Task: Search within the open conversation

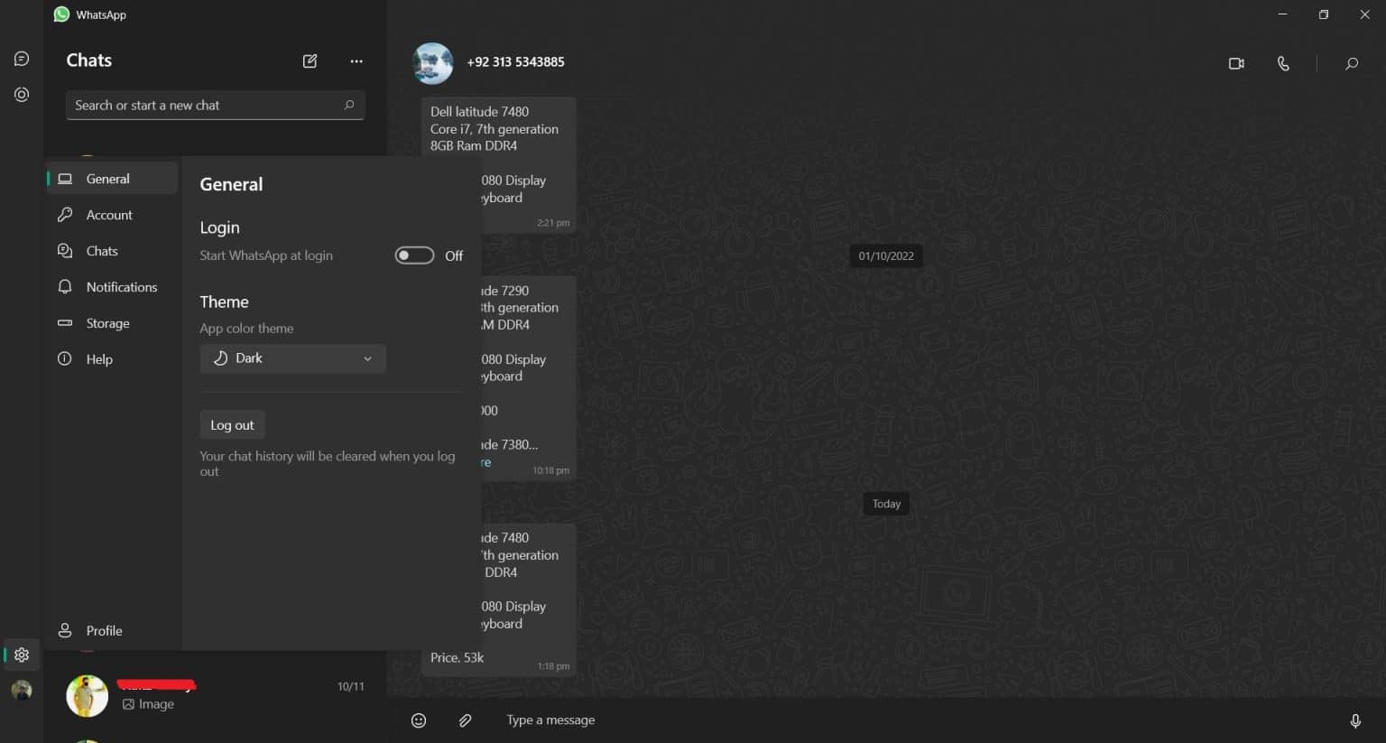Action: pyautogui.click(x=1351, y=63)
